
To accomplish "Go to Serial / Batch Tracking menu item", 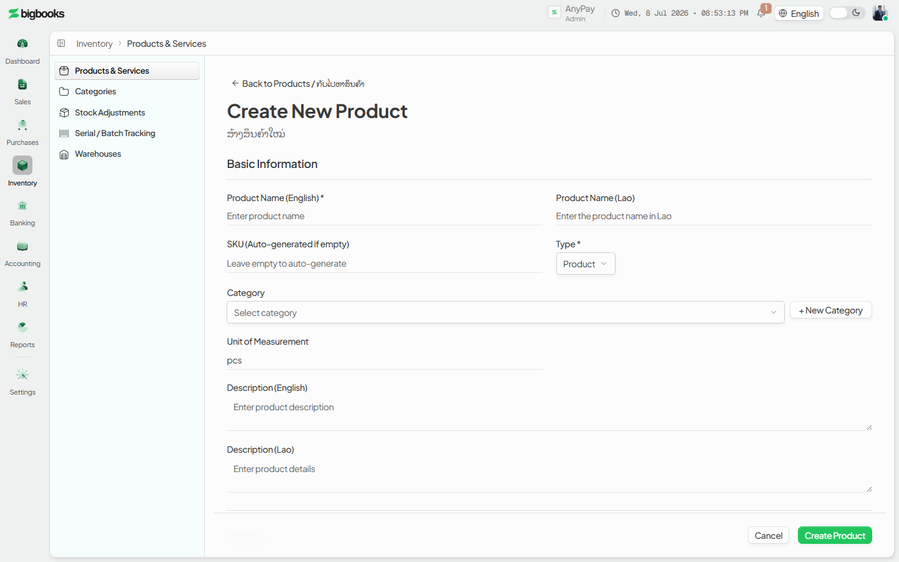I will coord(127,133).
